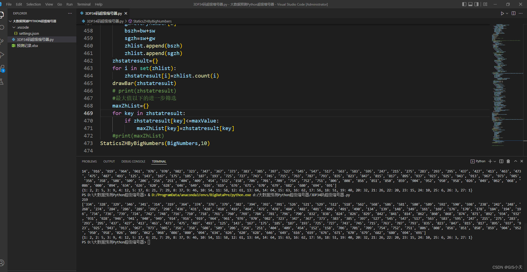Select the 3DP34 editor tab
This screenshot has height=272, width=527.
click(x=103, y=13)
